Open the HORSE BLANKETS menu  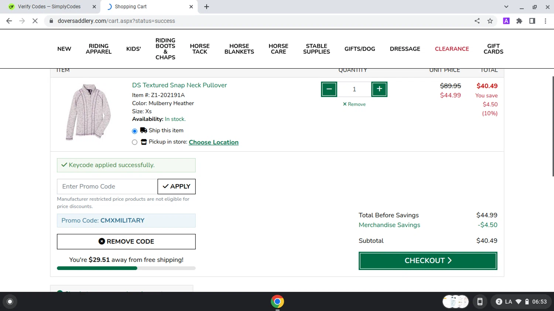tap(239, 49)
